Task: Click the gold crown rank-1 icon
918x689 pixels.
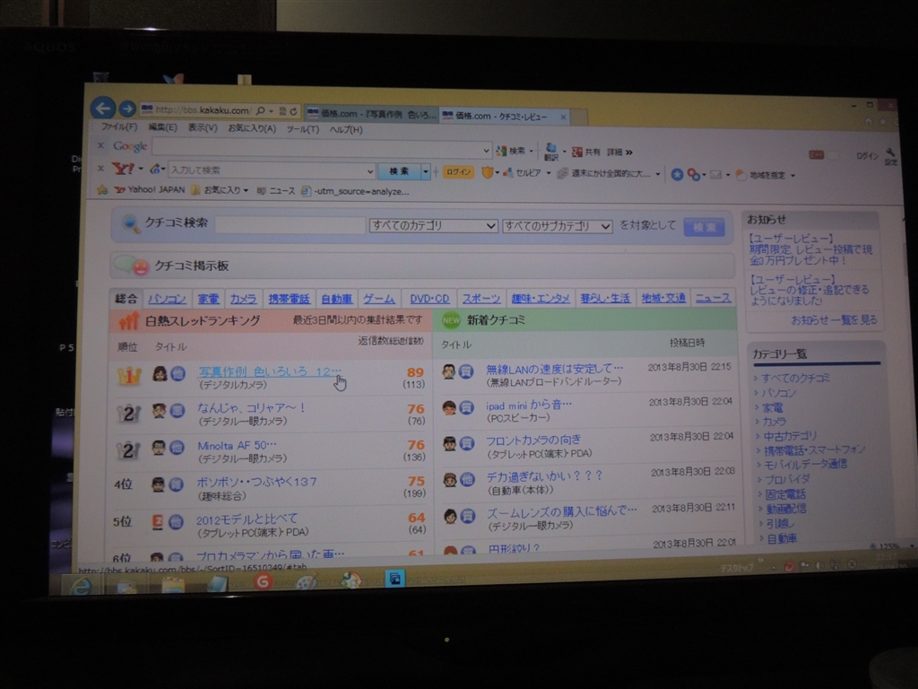Action: 129,375
